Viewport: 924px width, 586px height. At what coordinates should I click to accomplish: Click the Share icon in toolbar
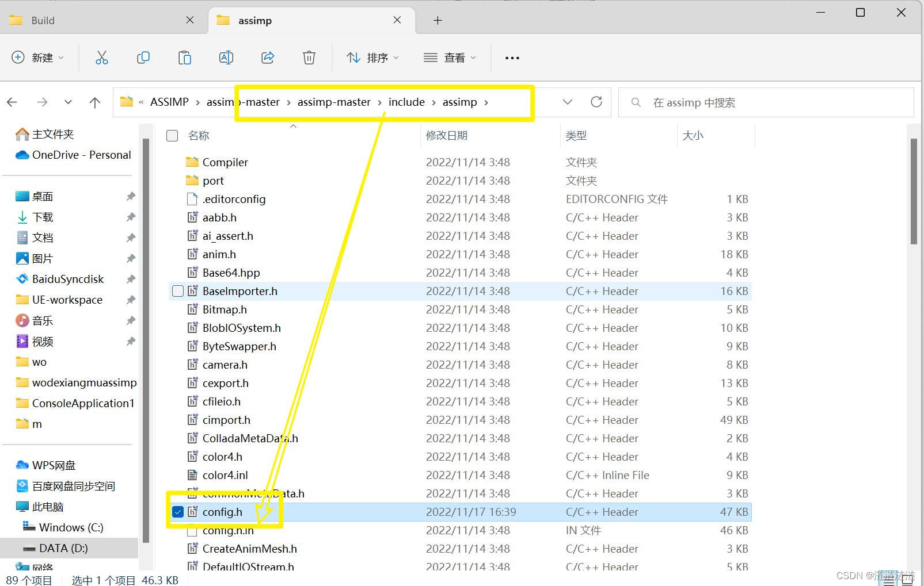coord(268,58)
